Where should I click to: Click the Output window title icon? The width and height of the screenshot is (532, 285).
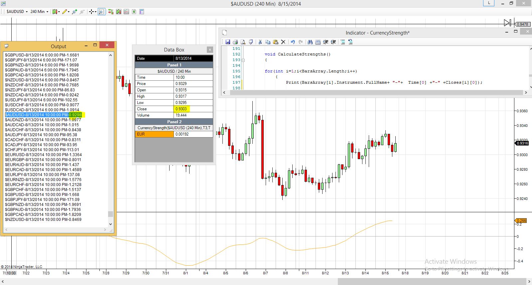point(6,46)
